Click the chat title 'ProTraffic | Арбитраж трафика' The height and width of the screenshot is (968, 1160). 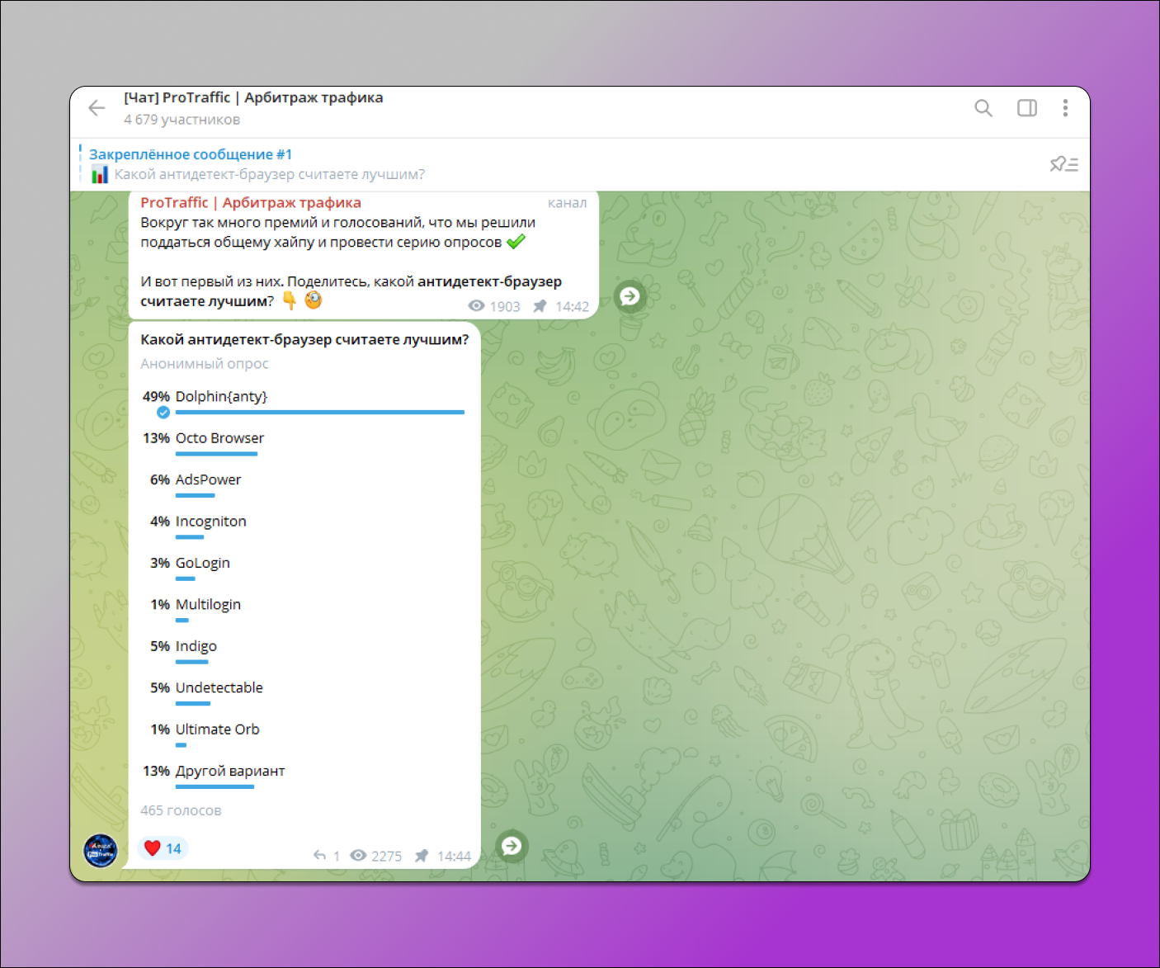coord(253,97)
